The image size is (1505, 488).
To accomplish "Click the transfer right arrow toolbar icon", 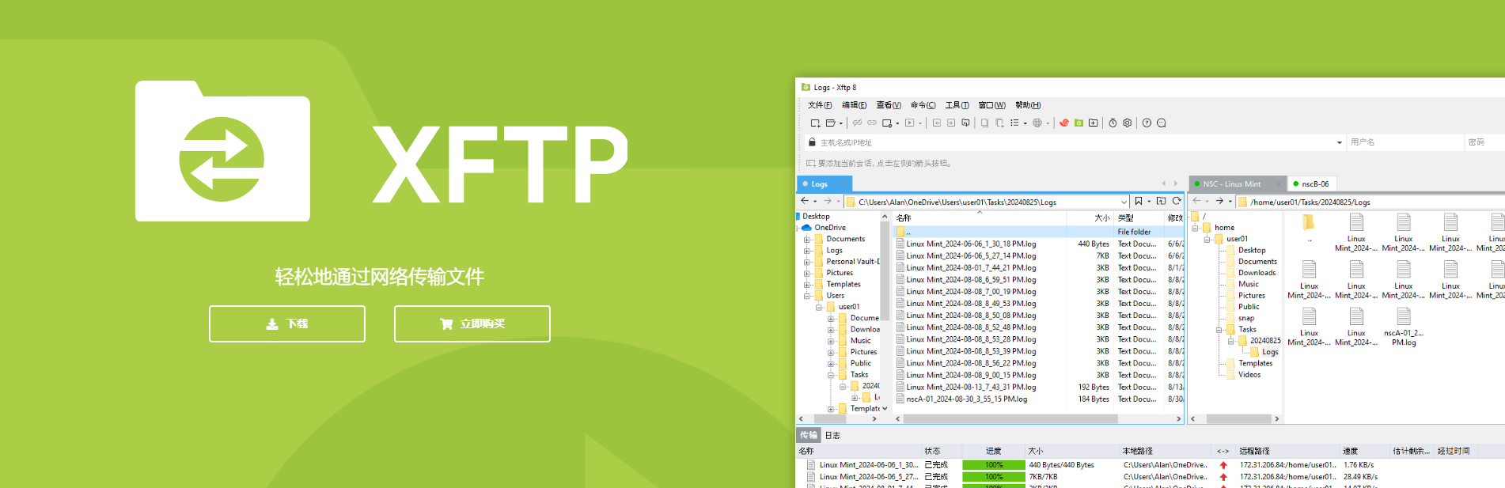I will pyautogui.click(x=951, y=123).
